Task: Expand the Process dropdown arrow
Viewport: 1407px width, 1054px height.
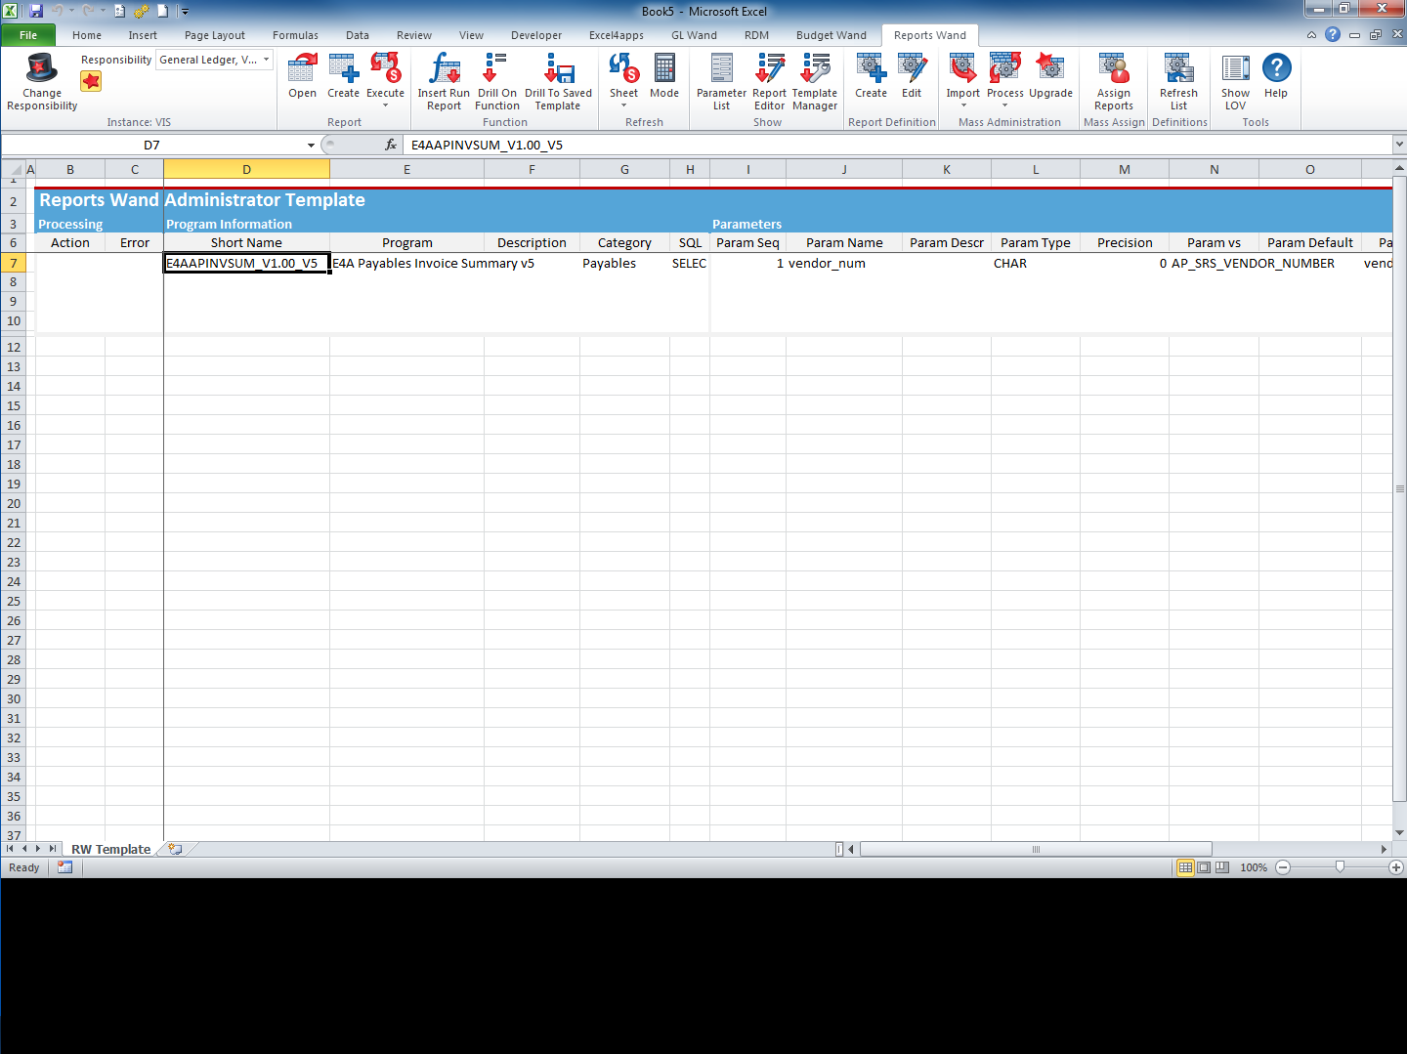Action: [x=1004, y=105]
